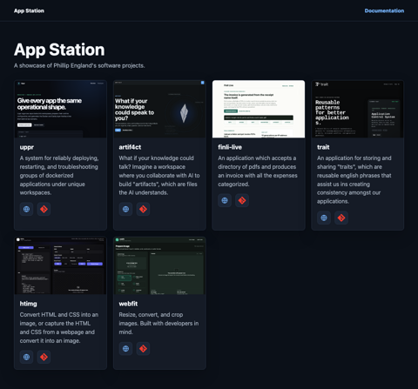Image resolution: width=418 pixels, height=389 pixels.
Task: Open the trait website globe icon
Action: [x=324, y=218]
